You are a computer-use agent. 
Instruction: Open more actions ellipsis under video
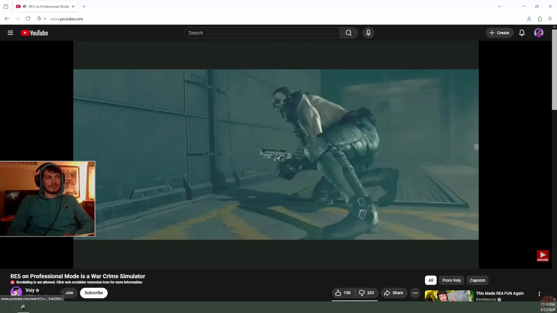coord(415,293)
